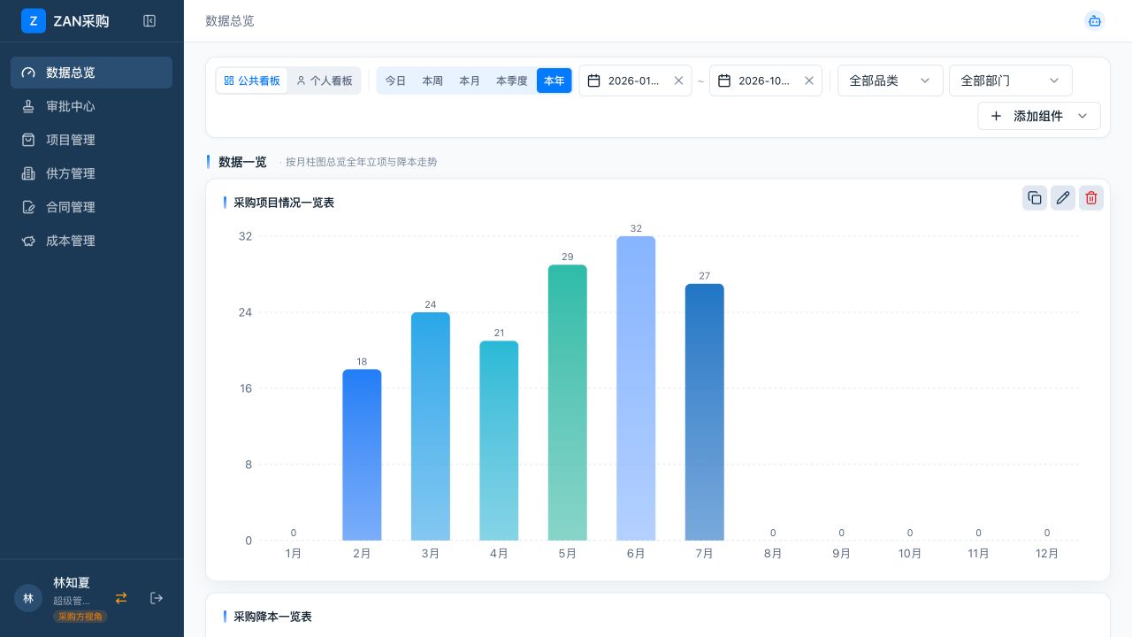Click the 4月 bar showing 21
Image resolution: width=1132 pixels, height=637 pixels.
tap(499, 441)
